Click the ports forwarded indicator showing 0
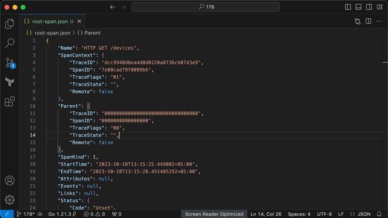The image size is (388, 218). [x=116, y=214]
